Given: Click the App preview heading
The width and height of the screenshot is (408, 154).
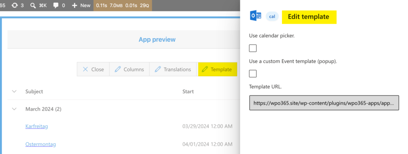Looking at the screenshot, I should tap(157, 39).
